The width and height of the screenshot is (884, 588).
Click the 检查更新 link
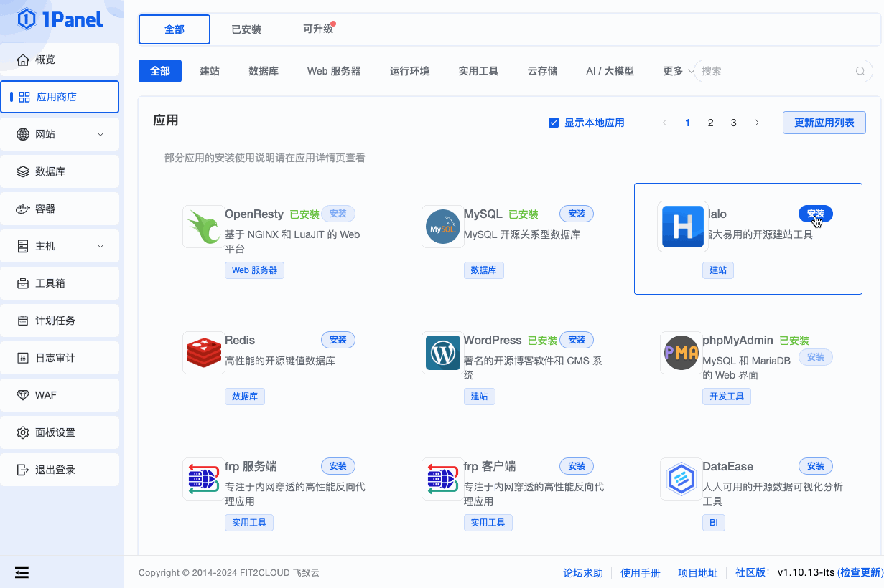coord(860,573)
